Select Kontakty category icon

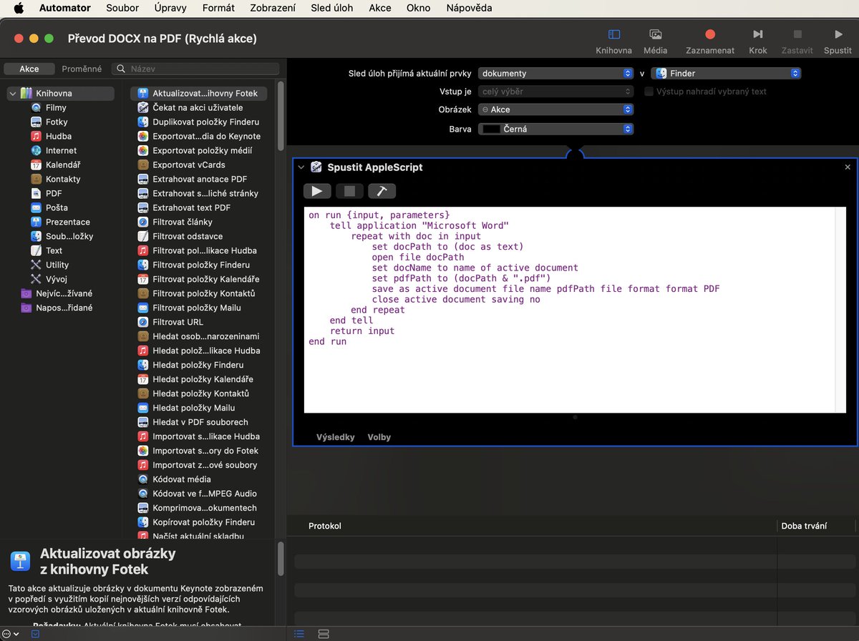click(36, 179)
